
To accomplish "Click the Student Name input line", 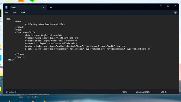I will (x=51, y=38).
